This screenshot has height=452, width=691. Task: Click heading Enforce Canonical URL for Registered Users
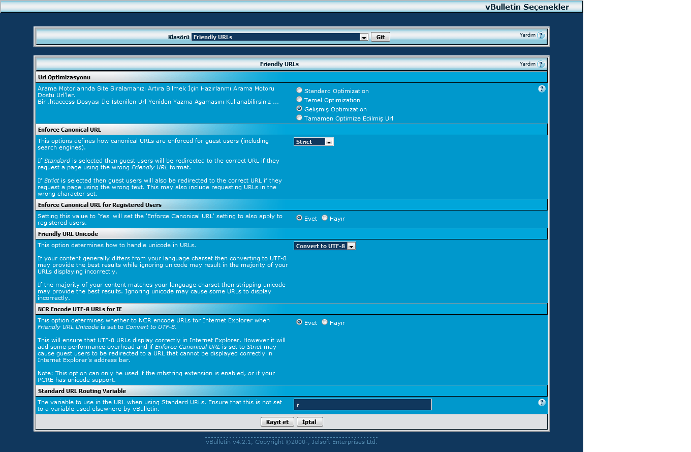[100, 205]
